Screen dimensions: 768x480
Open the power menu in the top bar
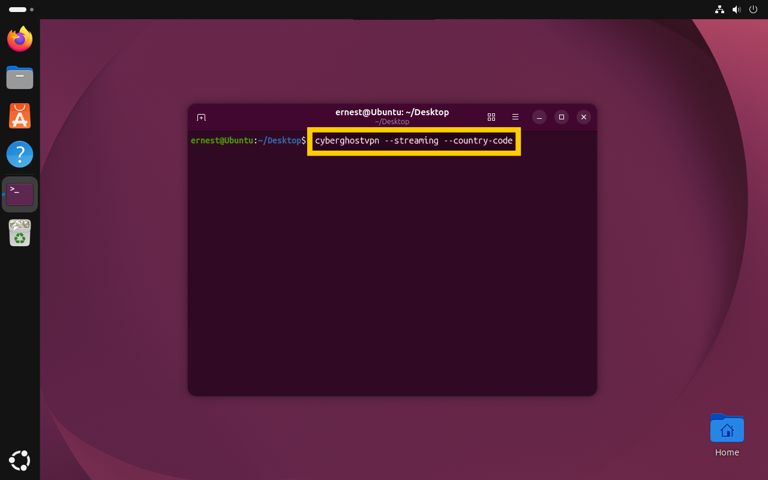click(x=754, y=10)
